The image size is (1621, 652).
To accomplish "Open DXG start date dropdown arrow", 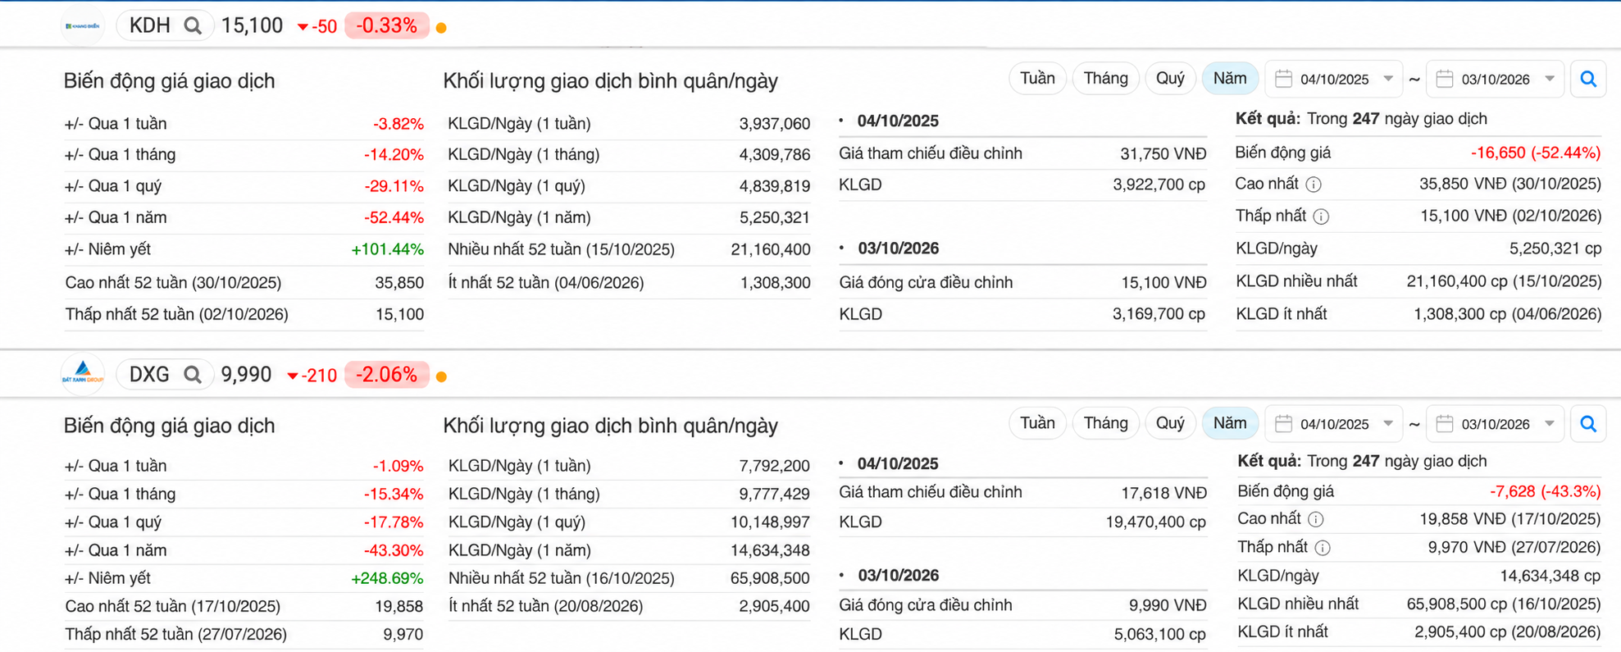I will pyautogui.click(x=1388, y=423).
